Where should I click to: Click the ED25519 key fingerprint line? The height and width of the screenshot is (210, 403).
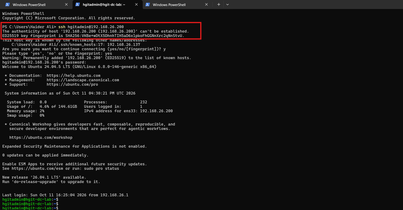click(x=93, y=36)
